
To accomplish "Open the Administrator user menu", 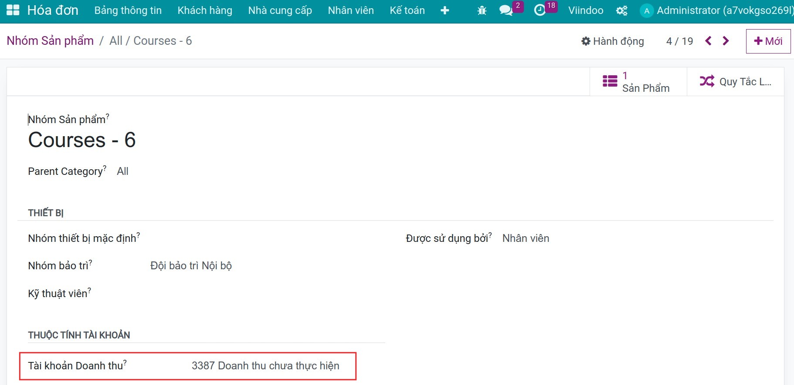I will pos(716,10).
